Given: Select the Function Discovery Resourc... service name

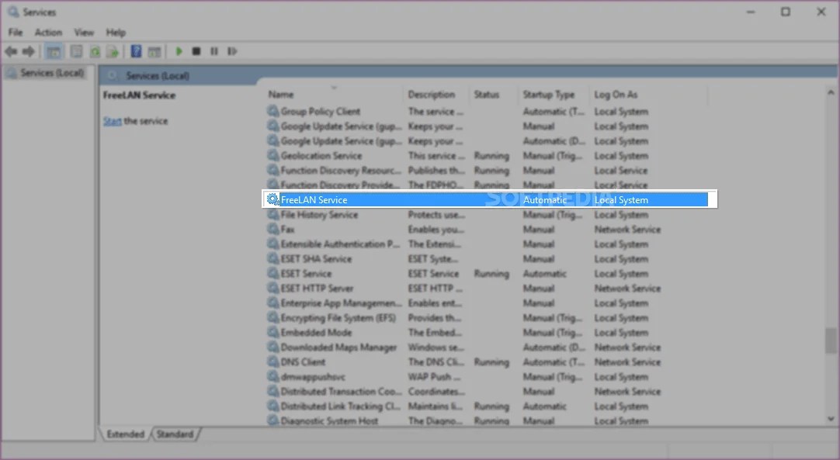Looking at the screenshot, I should point(341,171).
